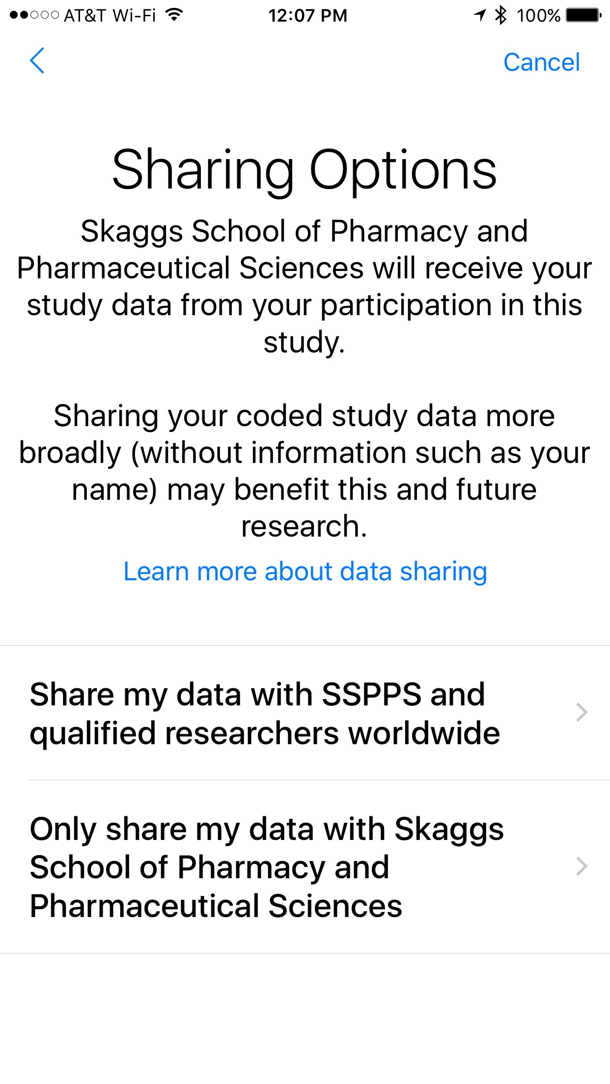
Task: Tap the AT&T Wi-Fi carrier label
Action: pyautogui.click(x=110, y=15)
